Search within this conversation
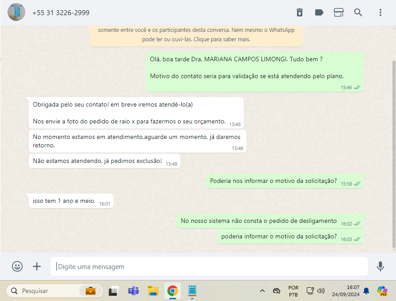The image size is (396, 301). coord(358,12)
